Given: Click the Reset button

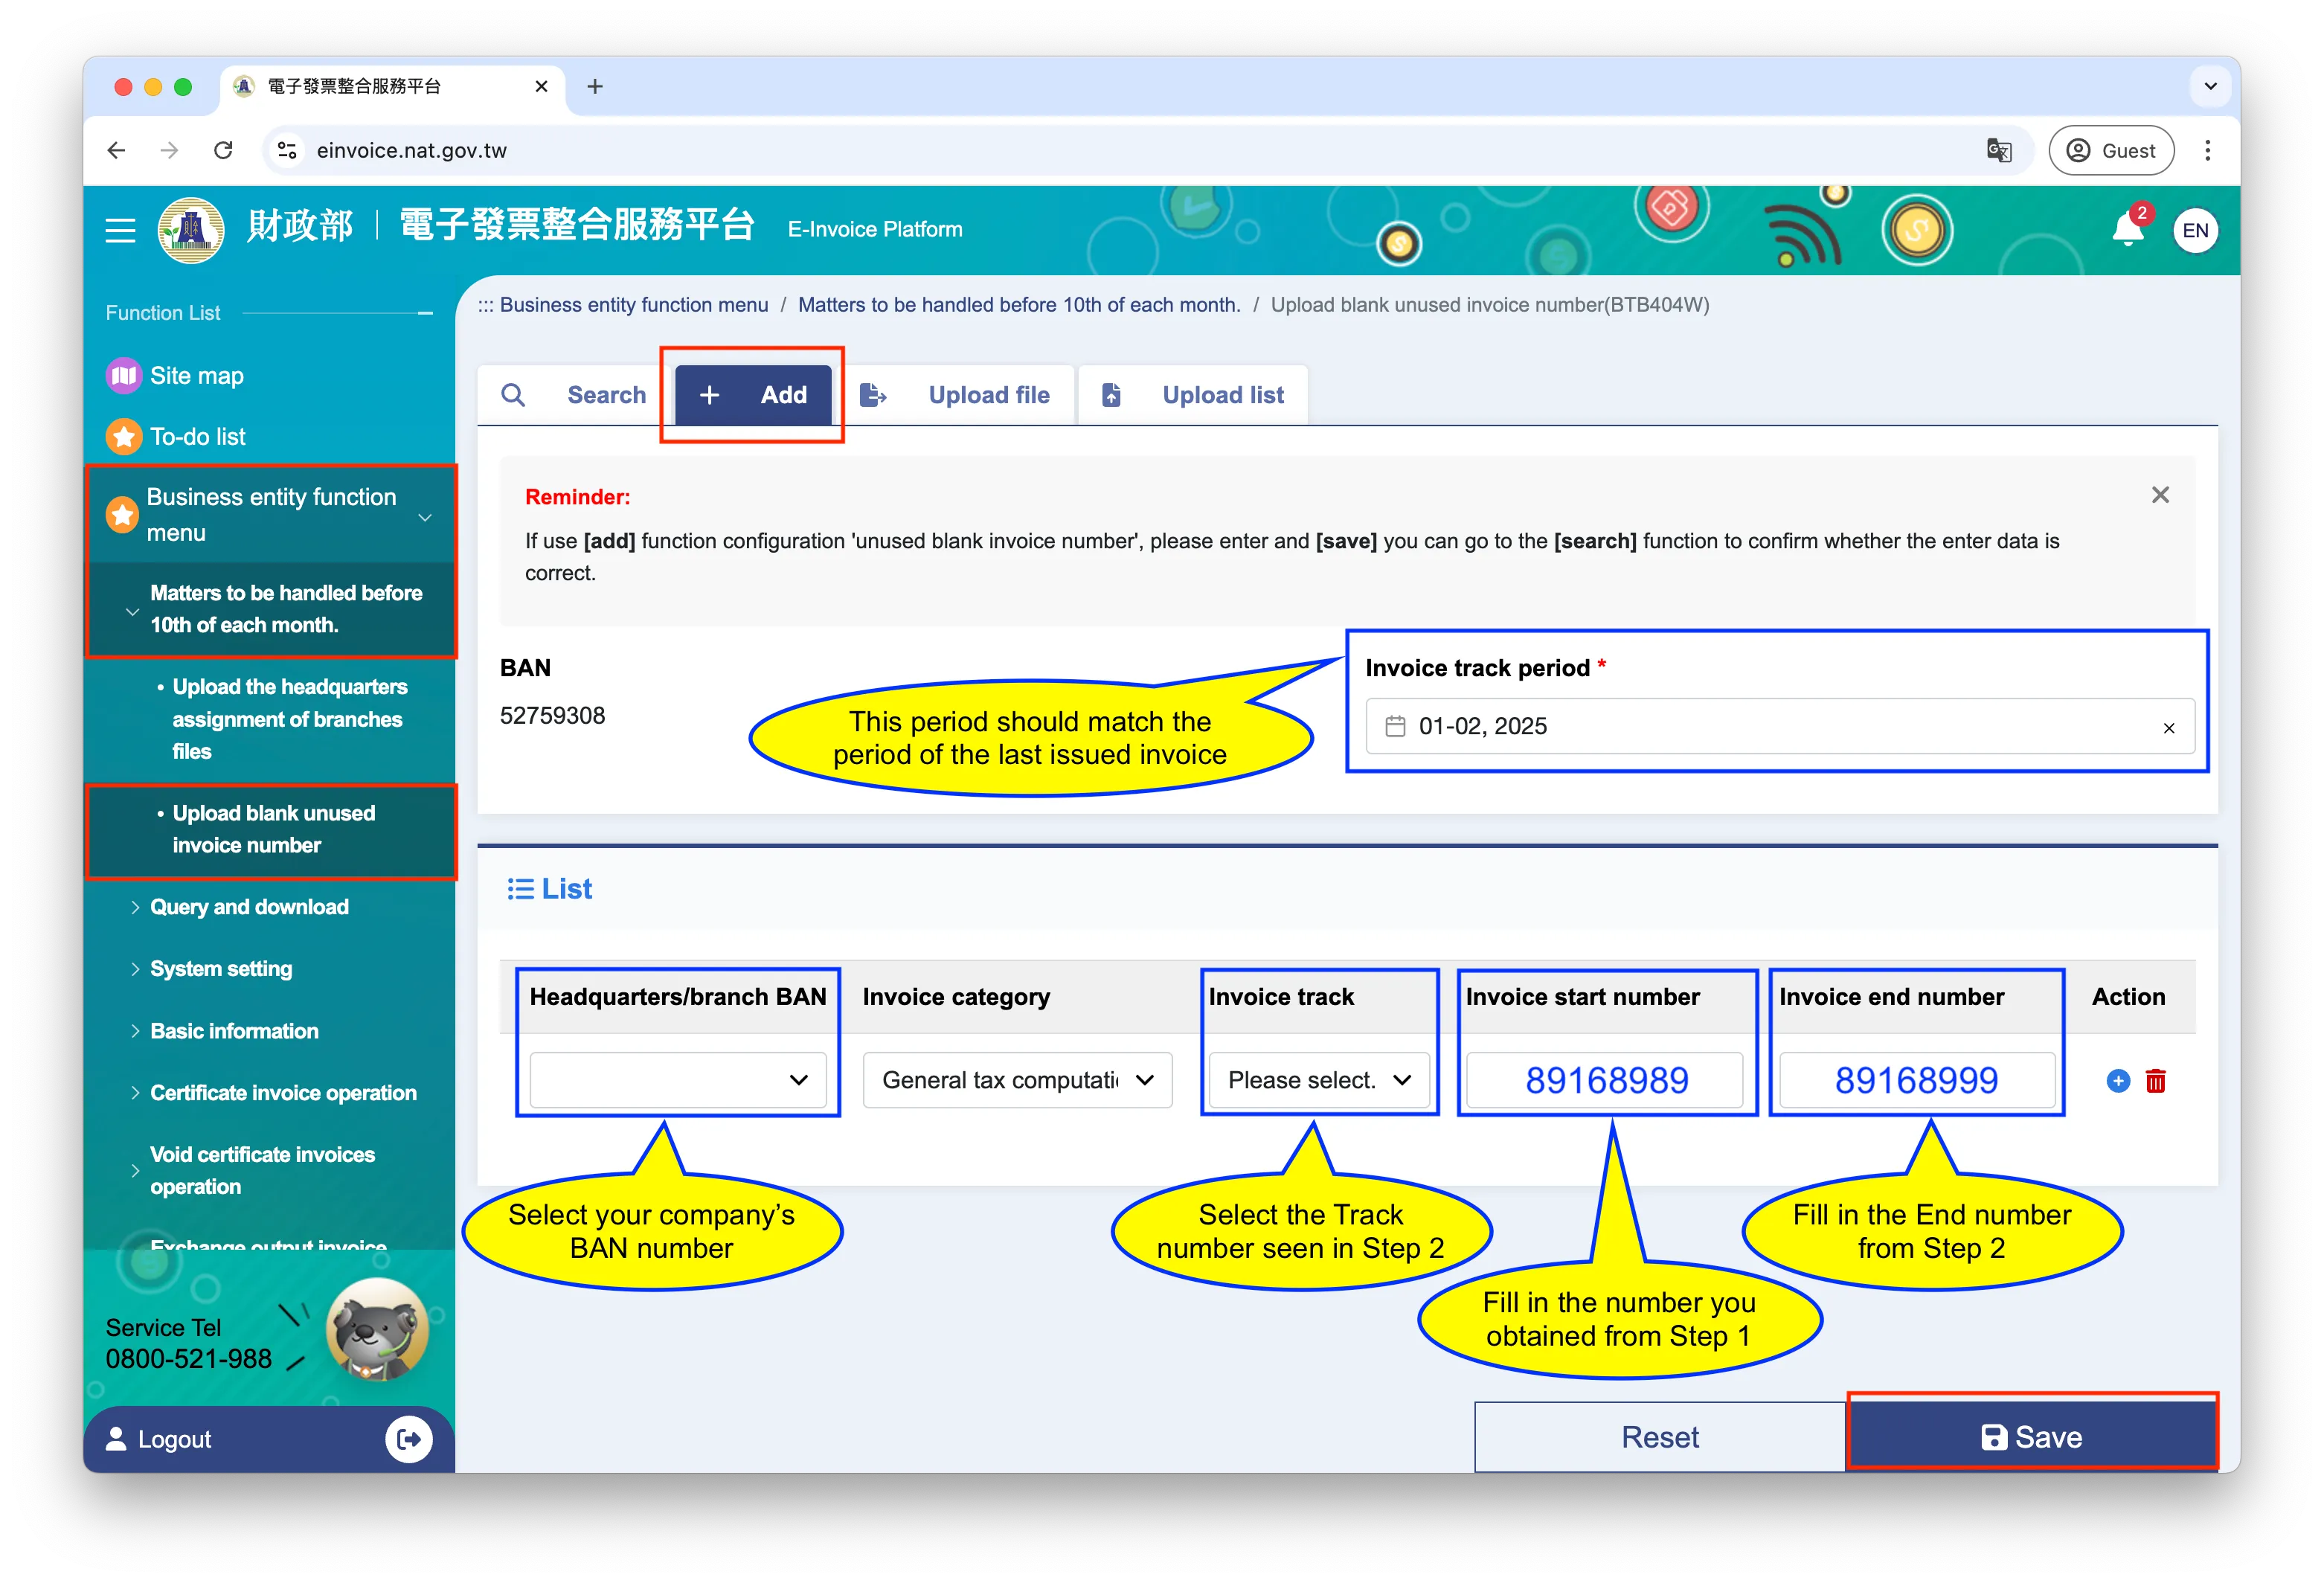Looking at the screenshot, I should tap(1659, 1437).
